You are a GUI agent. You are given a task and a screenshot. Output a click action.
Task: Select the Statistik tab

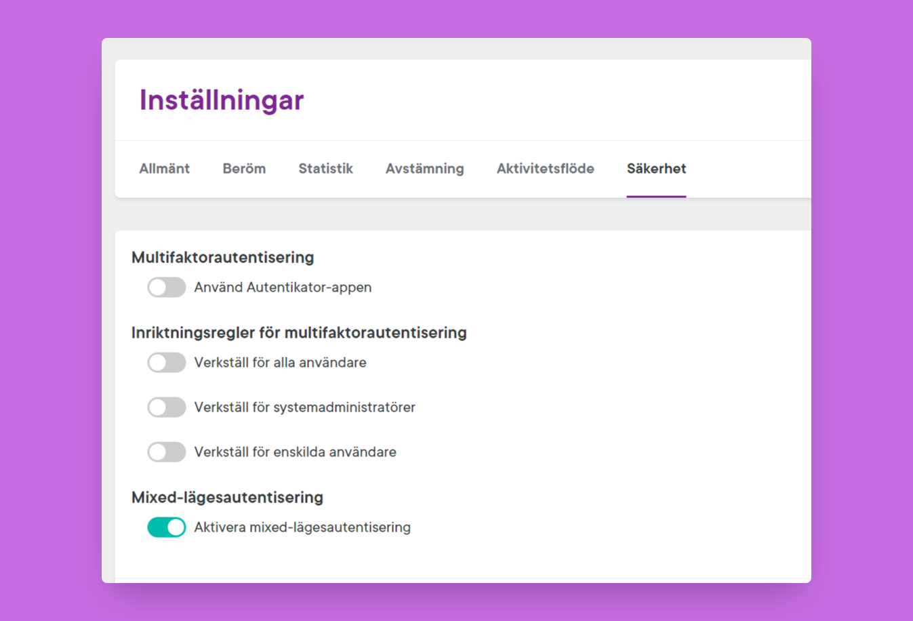coord(325,169)
